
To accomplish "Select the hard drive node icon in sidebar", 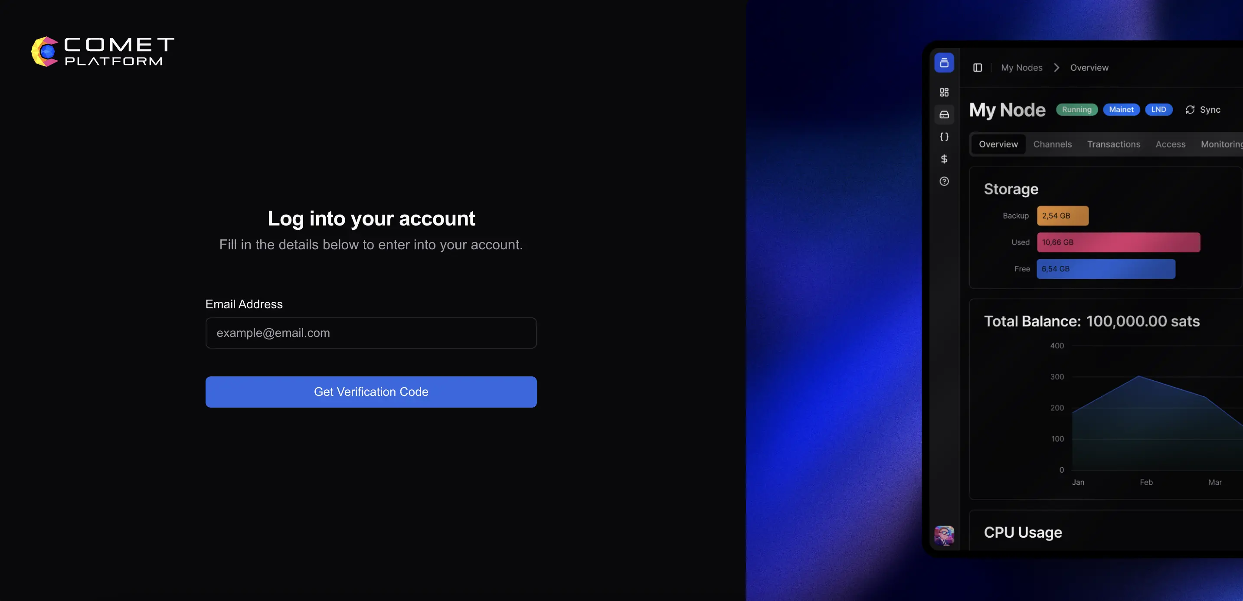I will 944,115.
